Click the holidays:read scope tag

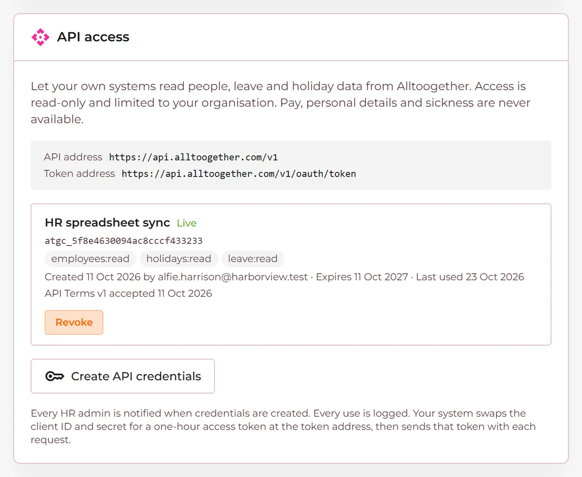[x=179, y=259]
